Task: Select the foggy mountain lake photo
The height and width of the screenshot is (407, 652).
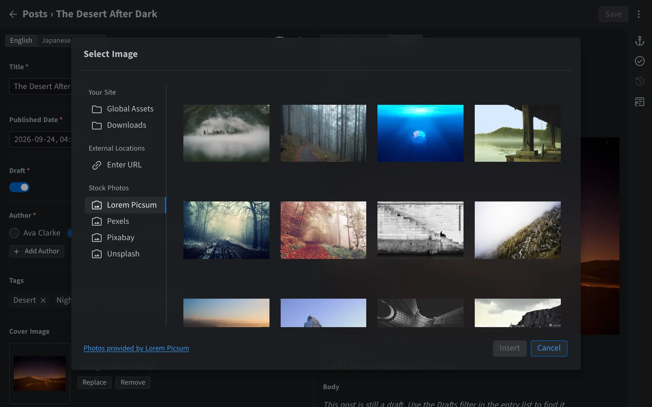Action: click(226, 133)
